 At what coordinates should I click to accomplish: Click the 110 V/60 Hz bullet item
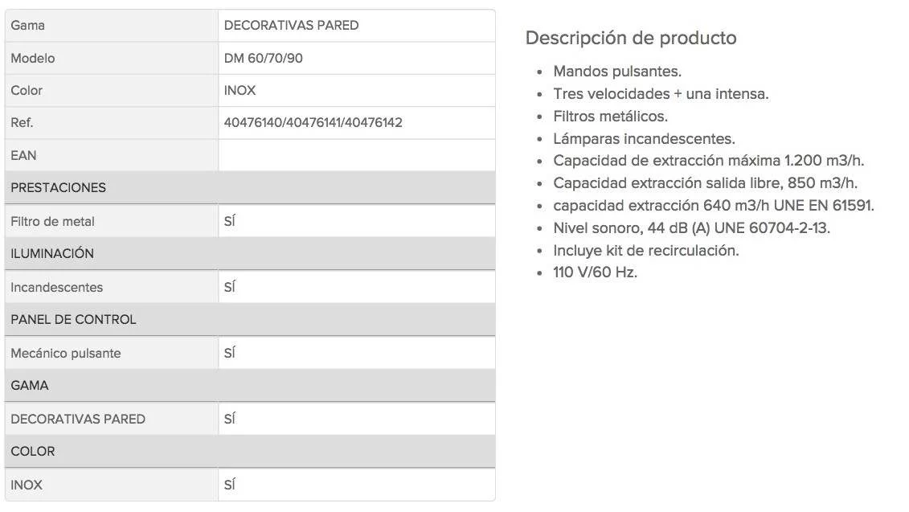click(x=595, y=272)
